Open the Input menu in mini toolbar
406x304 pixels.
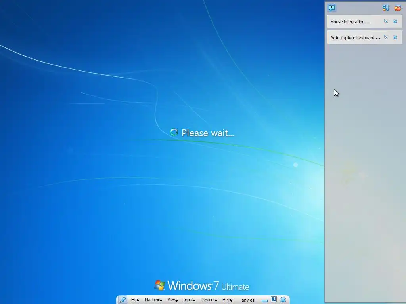(x=189, y=300)
